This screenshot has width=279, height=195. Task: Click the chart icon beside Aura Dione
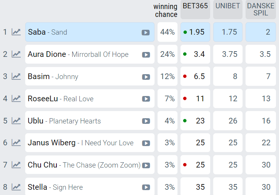[x=16, y=54]
